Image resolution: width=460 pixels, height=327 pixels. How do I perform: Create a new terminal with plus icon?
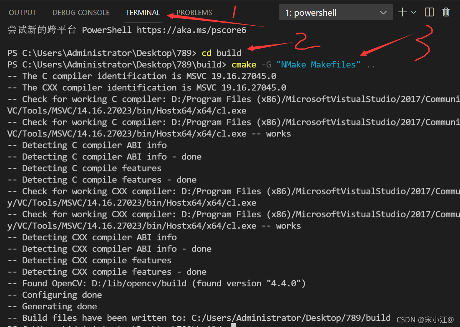coord(402,12)
